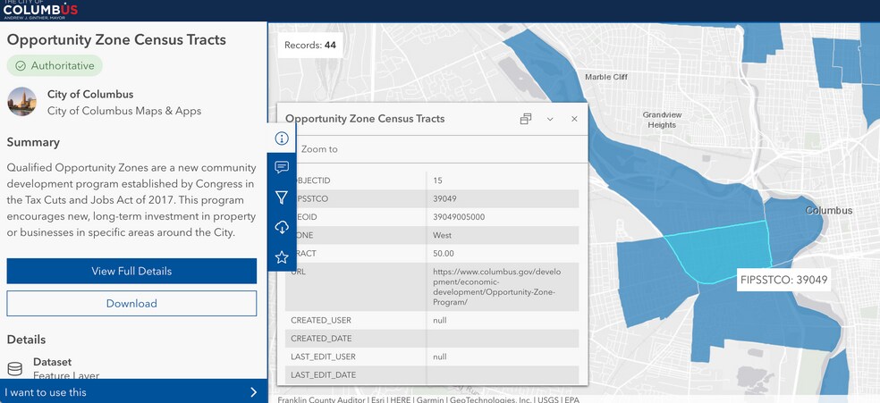Open the filter funnel icon
The image size is (880, 403).
click(282, 197)
